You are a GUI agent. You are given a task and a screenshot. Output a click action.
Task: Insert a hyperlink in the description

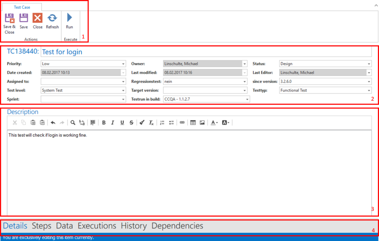pos(182,123)
